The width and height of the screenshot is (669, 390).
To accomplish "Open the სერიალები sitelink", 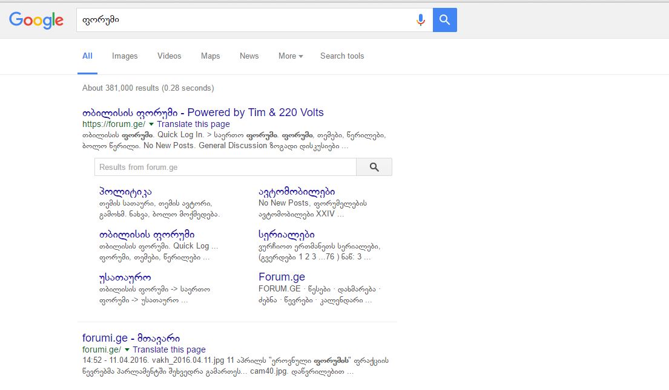I will coord(286,235).
